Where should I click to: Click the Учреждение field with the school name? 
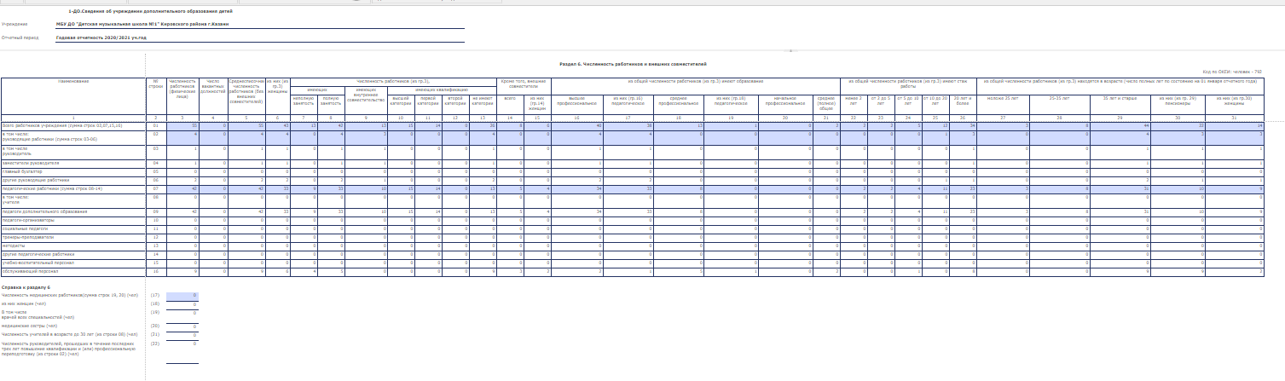[x=256, y=24]
